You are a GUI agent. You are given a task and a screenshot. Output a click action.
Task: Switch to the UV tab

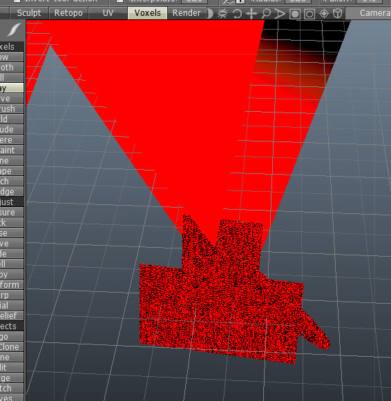[108, 13]
